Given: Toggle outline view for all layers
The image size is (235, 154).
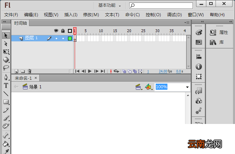Looking at the screenshot, I should 70,31.
